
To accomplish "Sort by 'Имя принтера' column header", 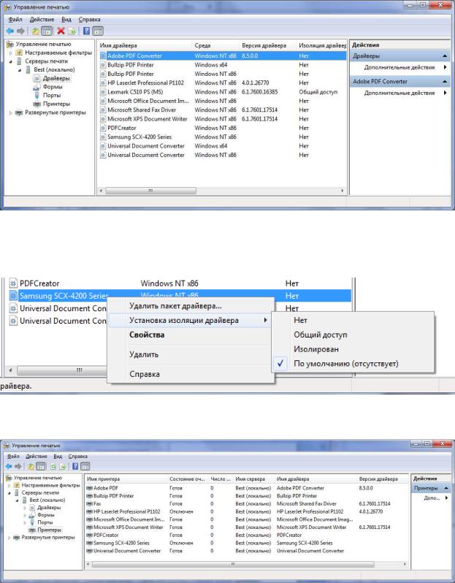I will [x=126, y=479].
